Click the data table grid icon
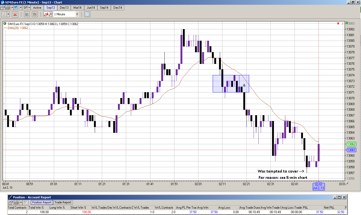Screen dimensions: 361x215 tap(87, 14)
